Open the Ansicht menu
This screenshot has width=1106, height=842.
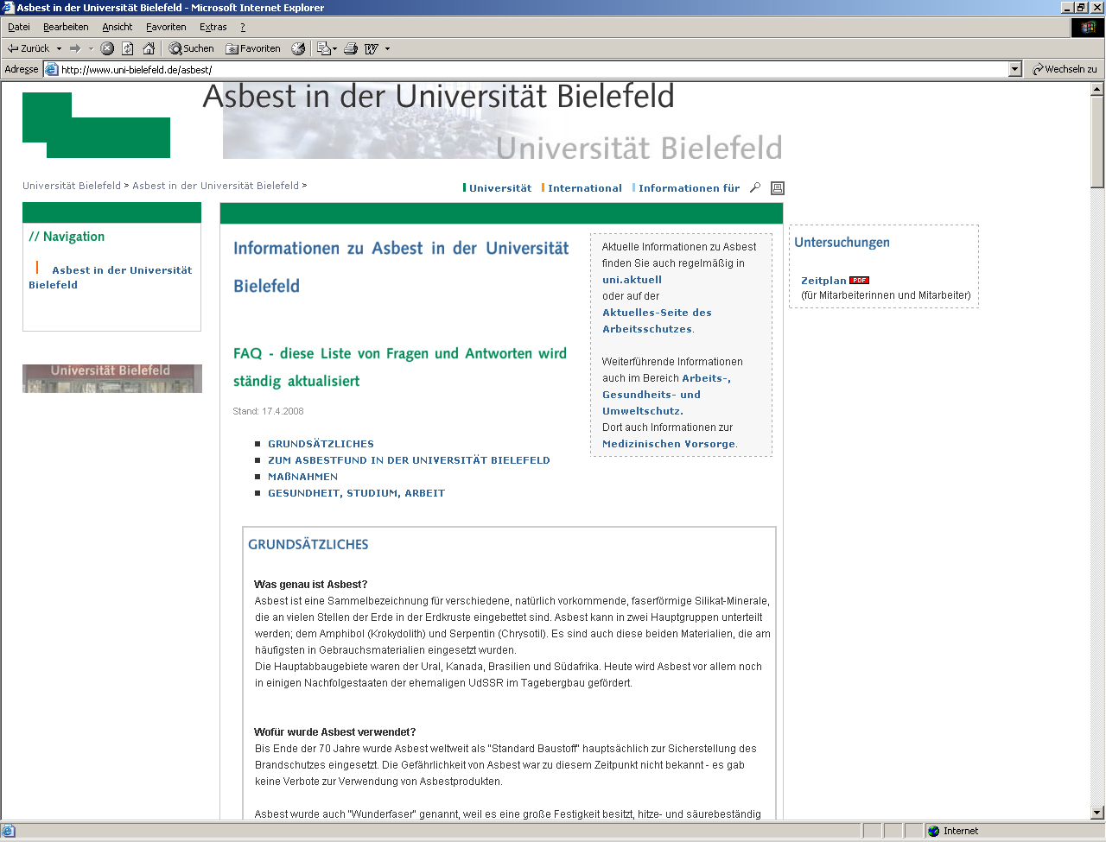[117, 27]
